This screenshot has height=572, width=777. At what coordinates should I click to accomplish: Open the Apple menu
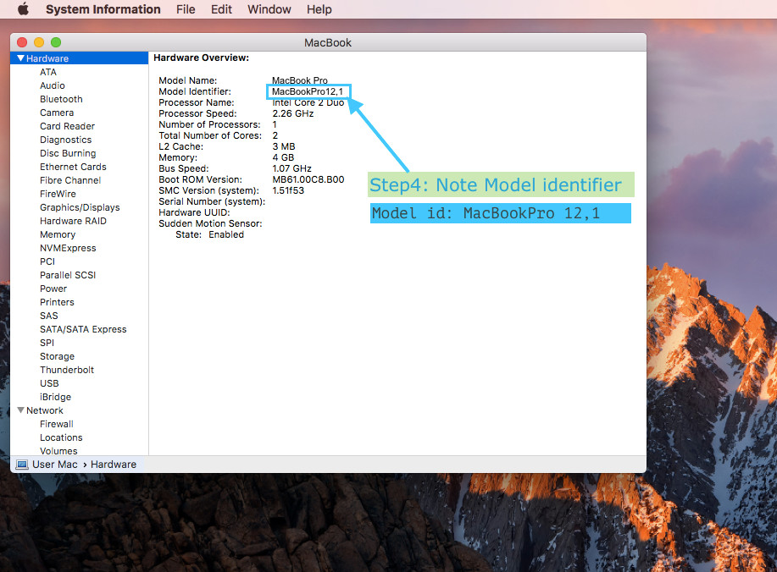point(23,9)
